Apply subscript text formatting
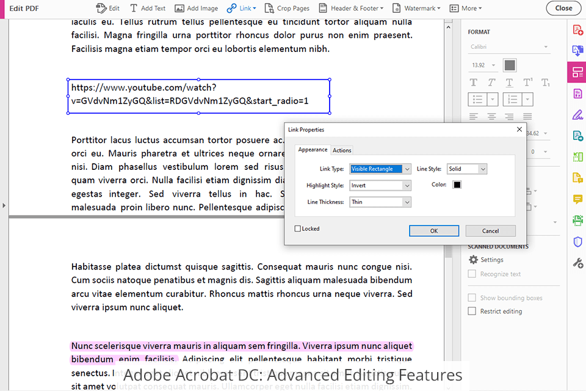The image size is (586, 391). (546, 82)
